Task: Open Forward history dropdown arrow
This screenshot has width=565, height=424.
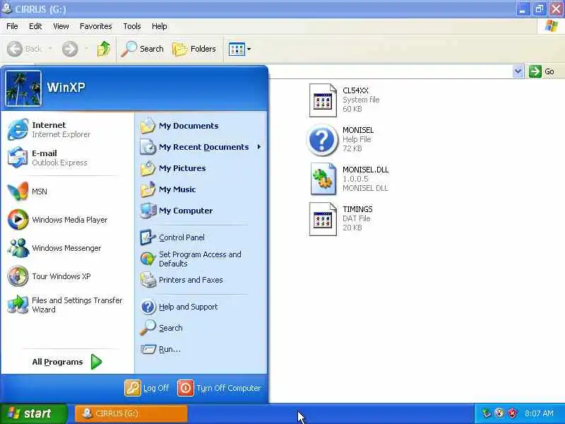Action: (86, 49)
